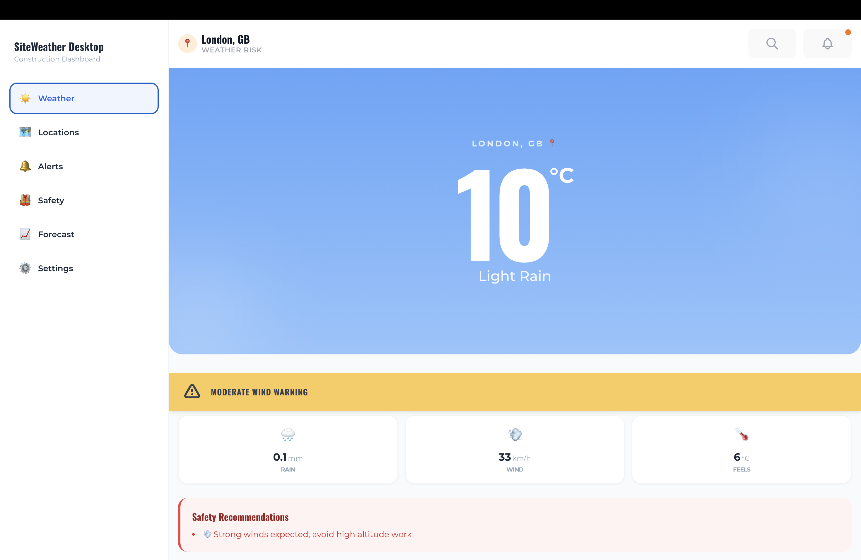Click the search magnifier icon in the top bar
This screenshot has width=861, height=560.
tap(772, 43)
